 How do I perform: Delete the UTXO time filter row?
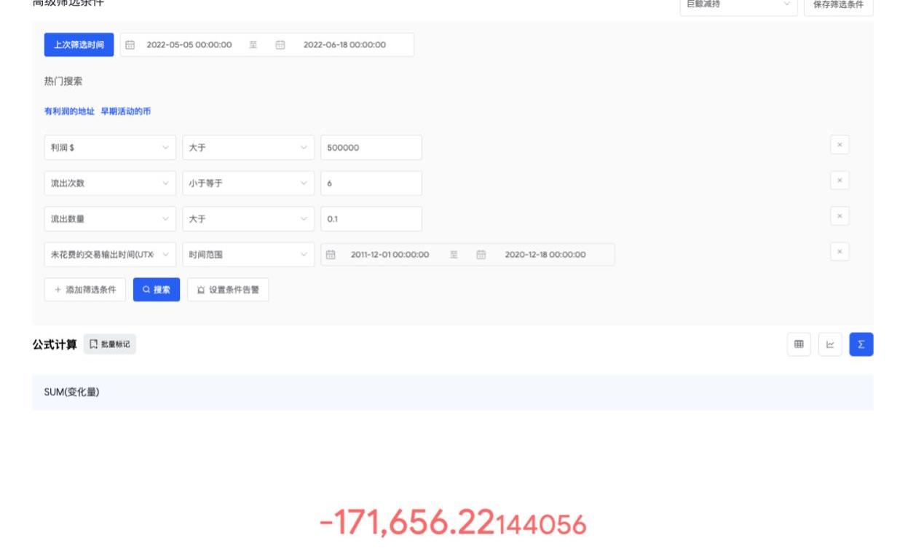(x=840, y=252)
